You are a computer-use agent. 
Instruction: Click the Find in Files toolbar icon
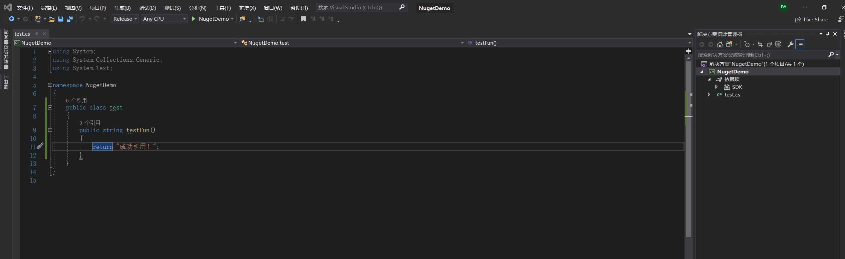click(243, 19)
